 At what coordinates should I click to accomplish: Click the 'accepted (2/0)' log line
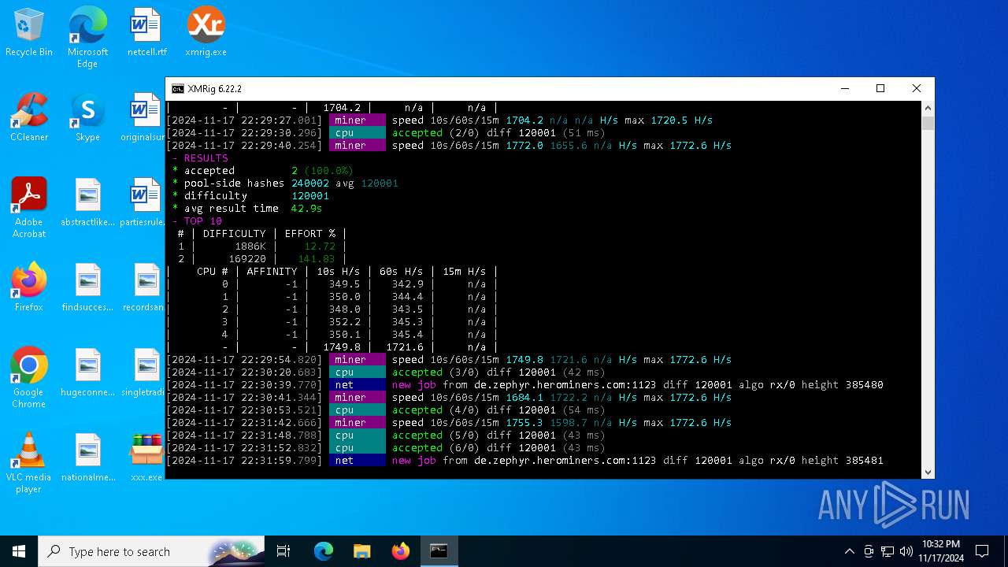[x=386, y=133]
